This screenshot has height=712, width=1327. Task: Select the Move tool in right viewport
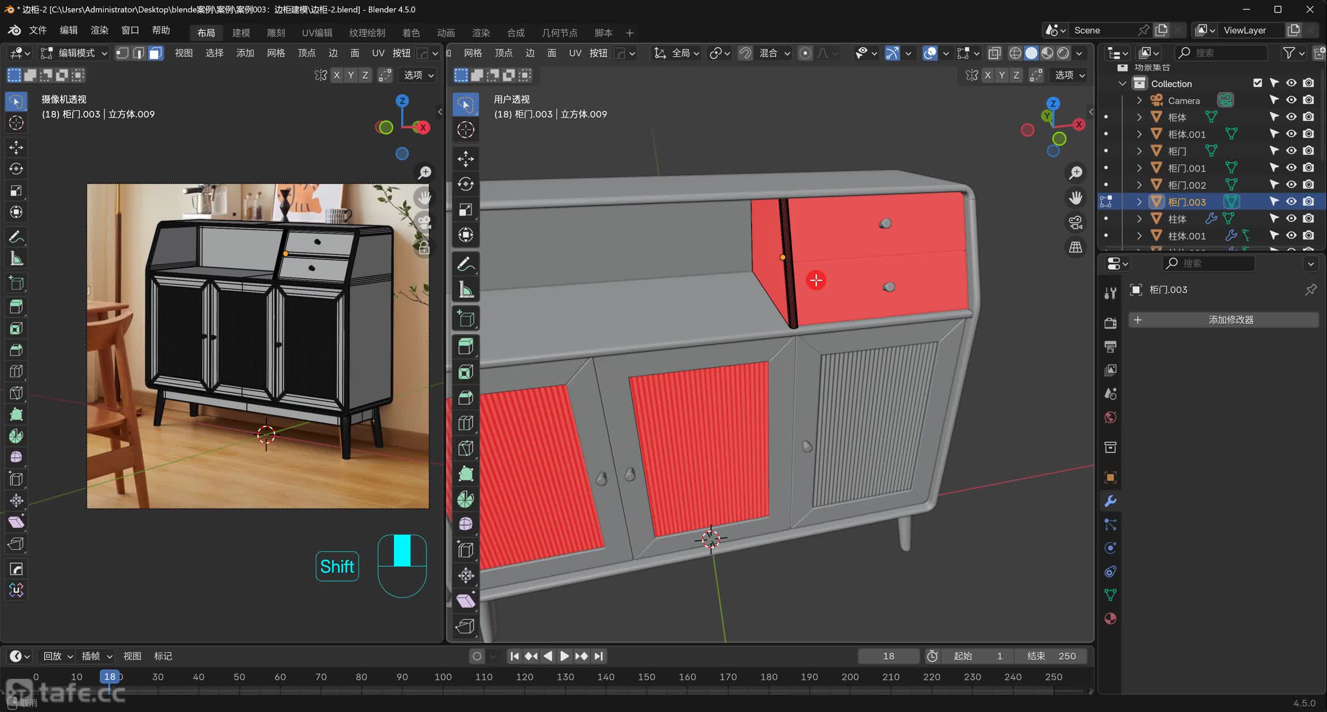point(465,159)
